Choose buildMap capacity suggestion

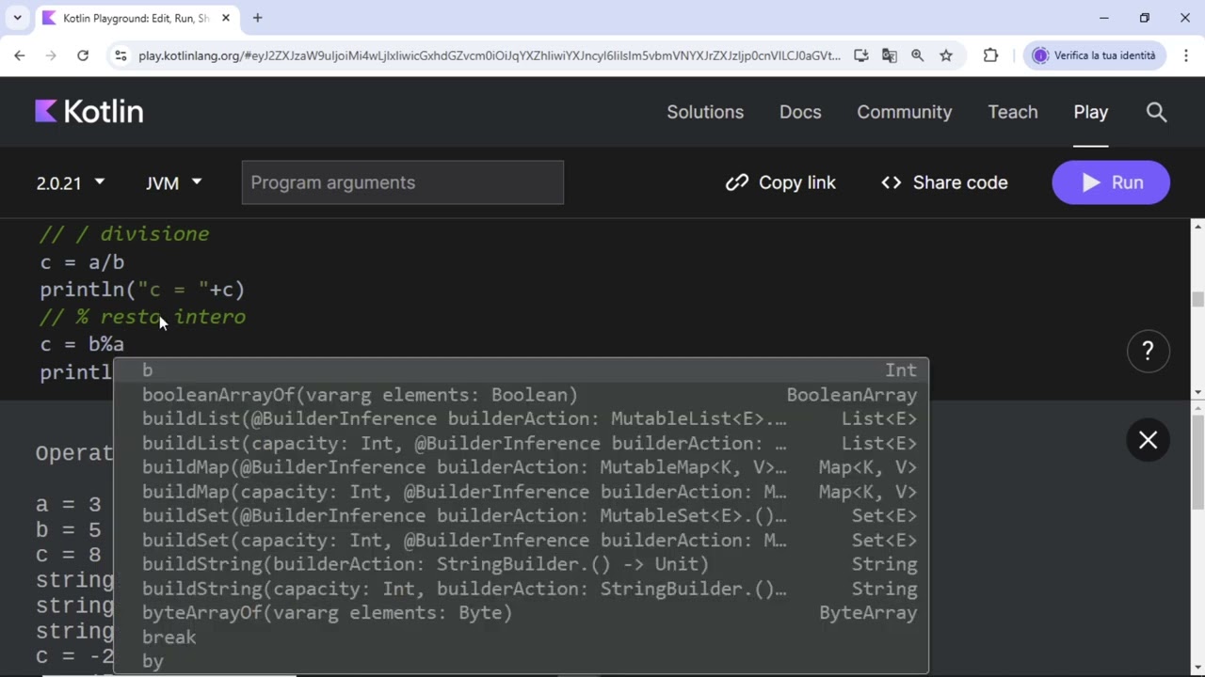coord(522,492)
